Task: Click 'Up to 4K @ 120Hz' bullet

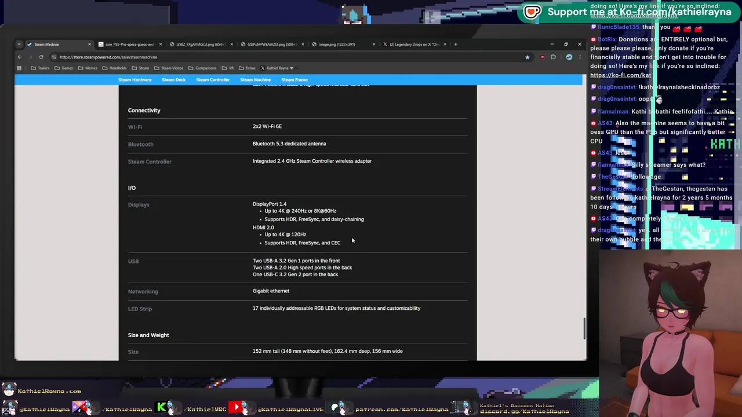Action: [285, 235]
